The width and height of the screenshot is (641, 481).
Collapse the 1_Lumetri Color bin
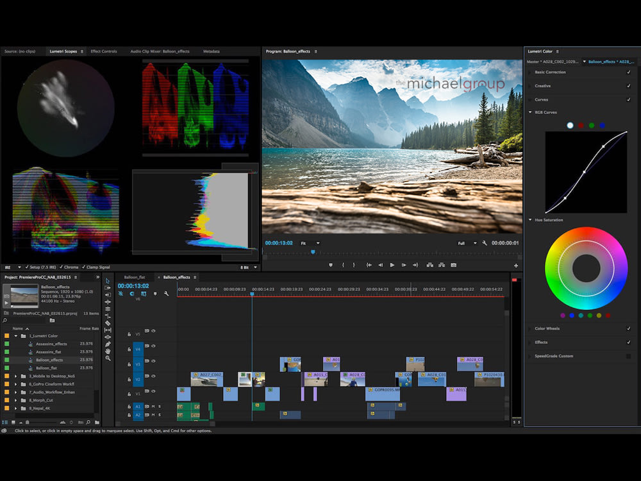pos(16,336)
